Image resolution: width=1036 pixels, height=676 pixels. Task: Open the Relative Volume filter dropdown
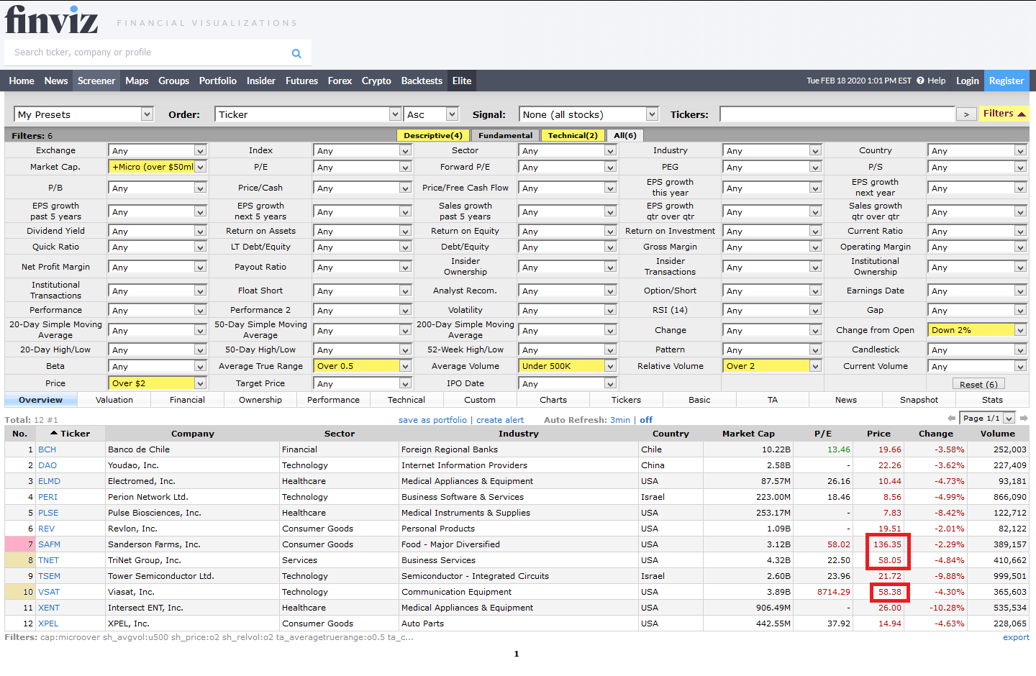coord(772,366)
